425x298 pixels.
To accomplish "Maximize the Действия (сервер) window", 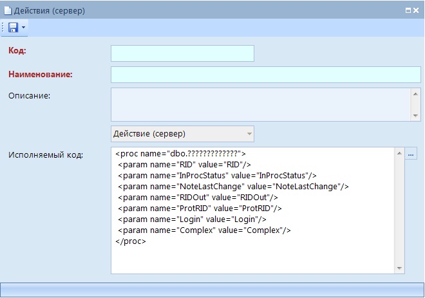I will pyautogui.click(x=408, y=11).
